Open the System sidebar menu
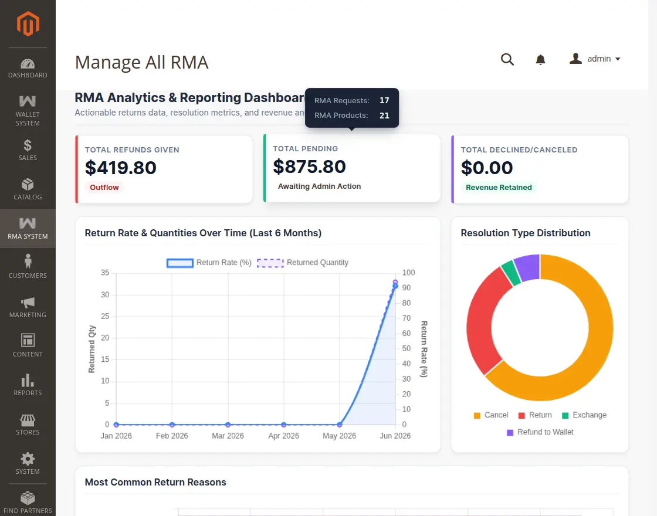The image size is (657, 516). 28,464
